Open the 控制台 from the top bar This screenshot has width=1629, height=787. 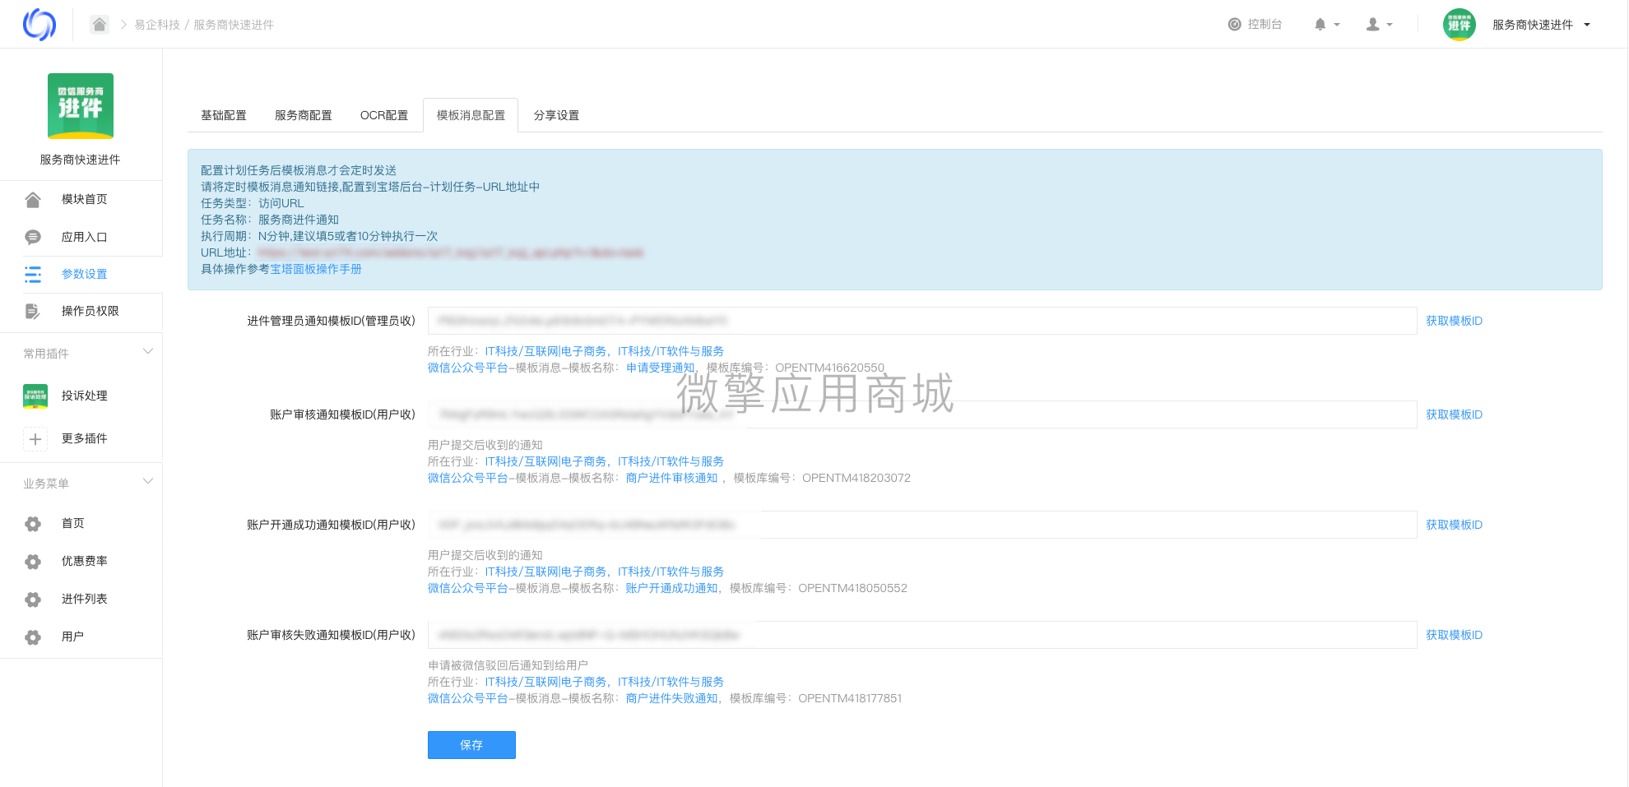point(1255,24)
